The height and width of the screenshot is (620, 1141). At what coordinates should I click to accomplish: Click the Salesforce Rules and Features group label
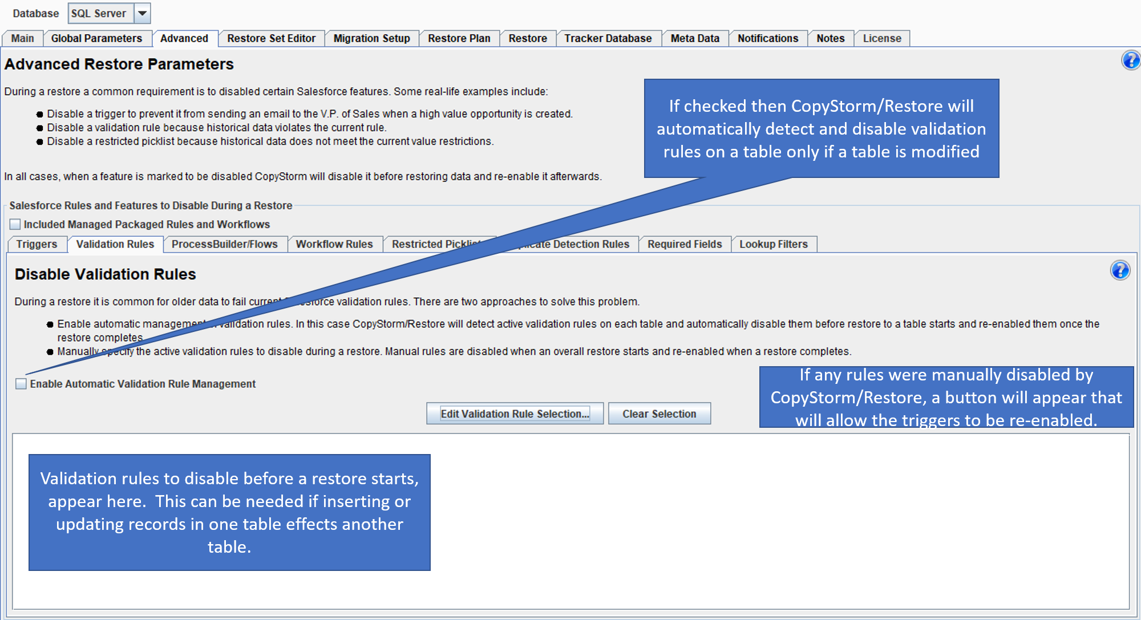tap(151, 205)
